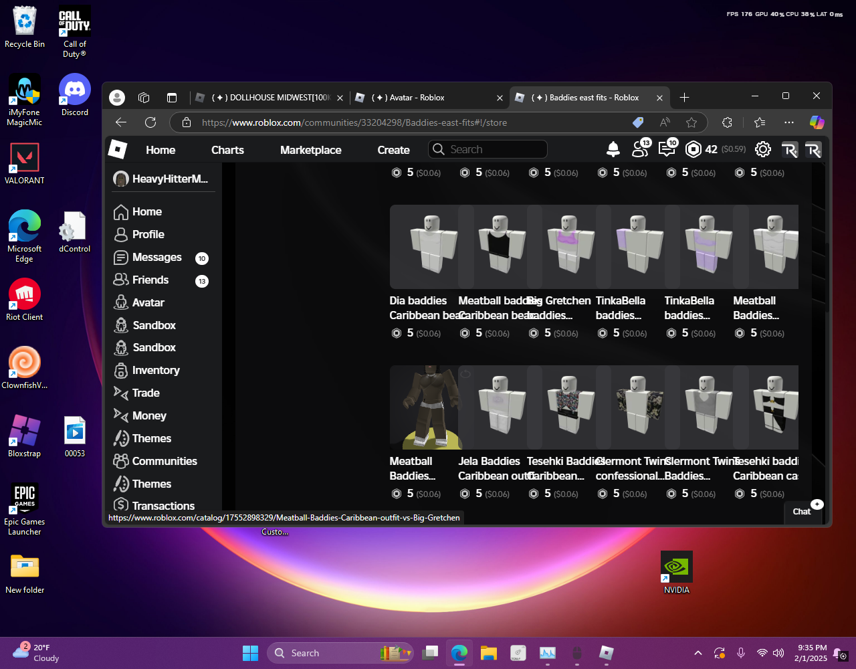
Task: Open Avatar from the left sidebar
Action: click(148, 302)
